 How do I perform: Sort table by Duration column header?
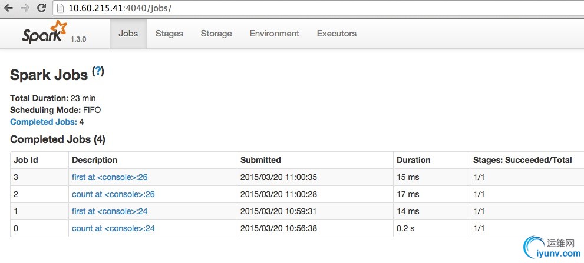coord(414,160)
